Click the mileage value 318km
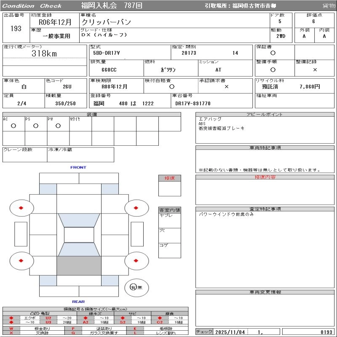The image size is (337, 337). pos(44,53)
